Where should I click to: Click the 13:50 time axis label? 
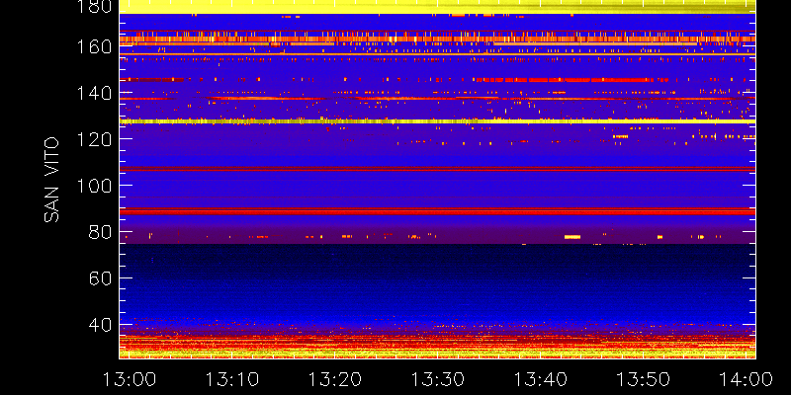point(644,379)
